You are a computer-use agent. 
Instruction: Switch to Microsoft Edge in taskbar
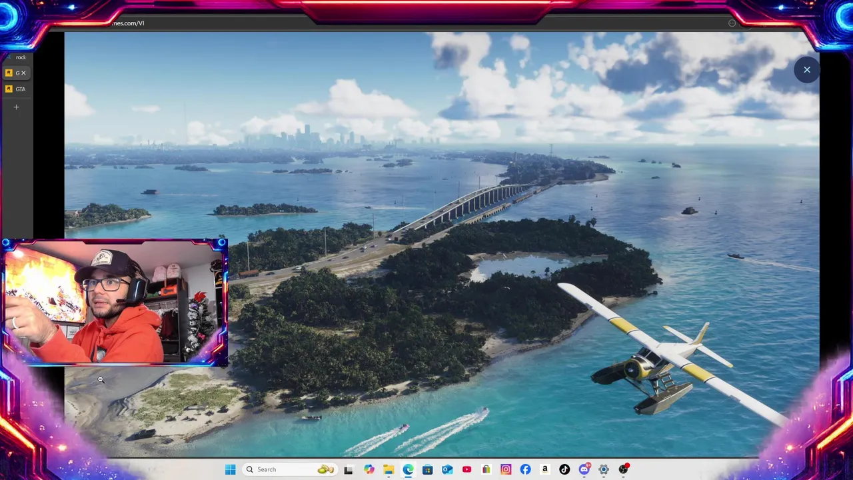[x=408, y=469]
